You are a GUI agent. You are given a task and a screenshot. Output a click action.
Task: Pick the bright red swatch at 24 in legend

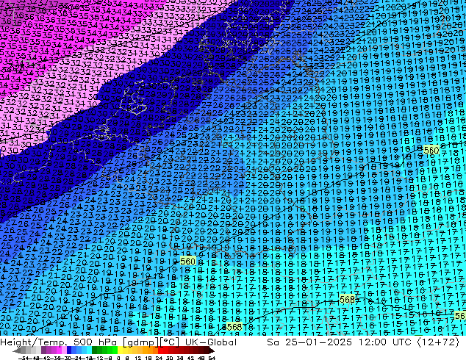click(x=160, y=350)
